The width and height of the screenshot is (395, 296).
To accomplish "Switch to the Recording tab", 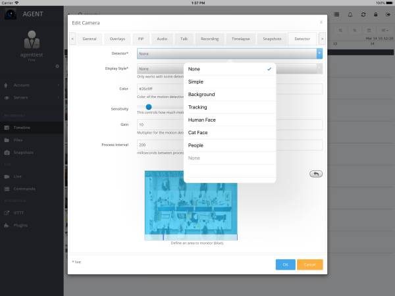I will tap(209, 39).
